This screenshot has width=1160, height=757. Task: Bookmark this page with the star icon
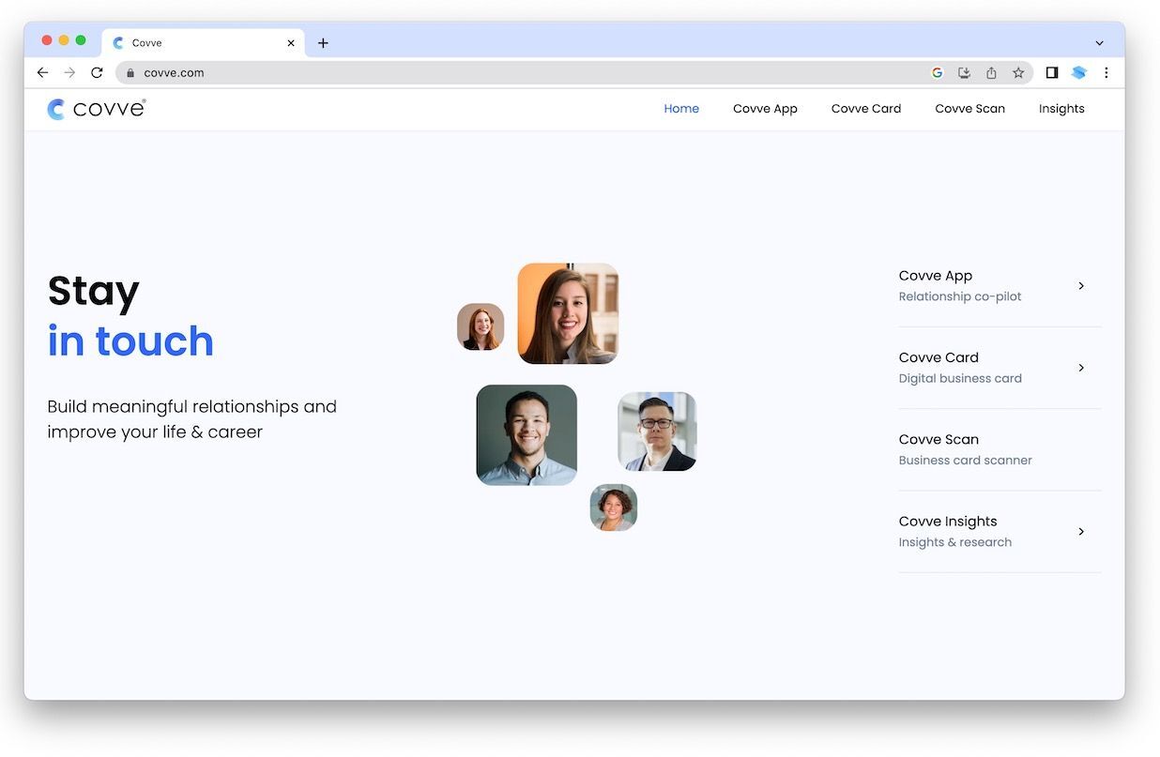[1018, 72]
